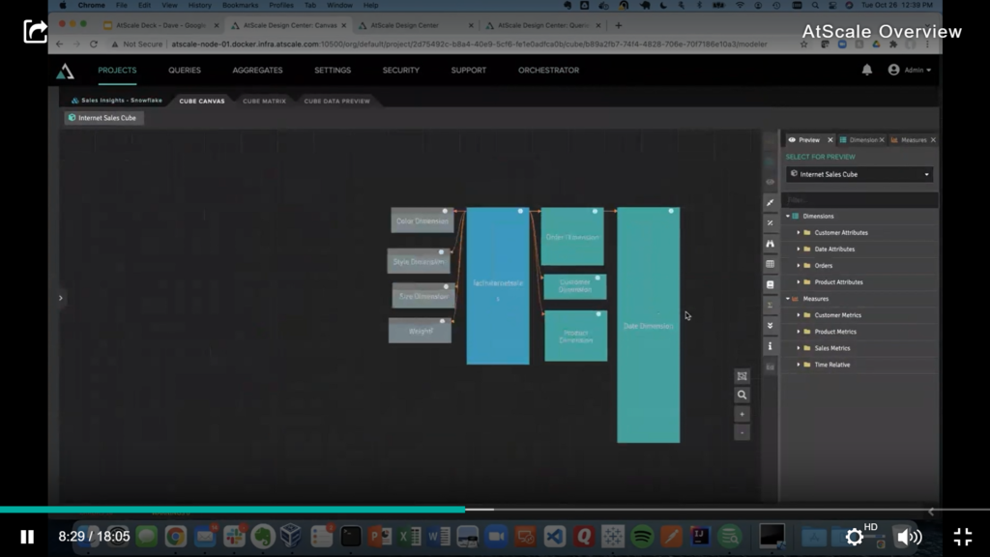
Task: Select the Date Dimension node
Action: click(649, 325)
